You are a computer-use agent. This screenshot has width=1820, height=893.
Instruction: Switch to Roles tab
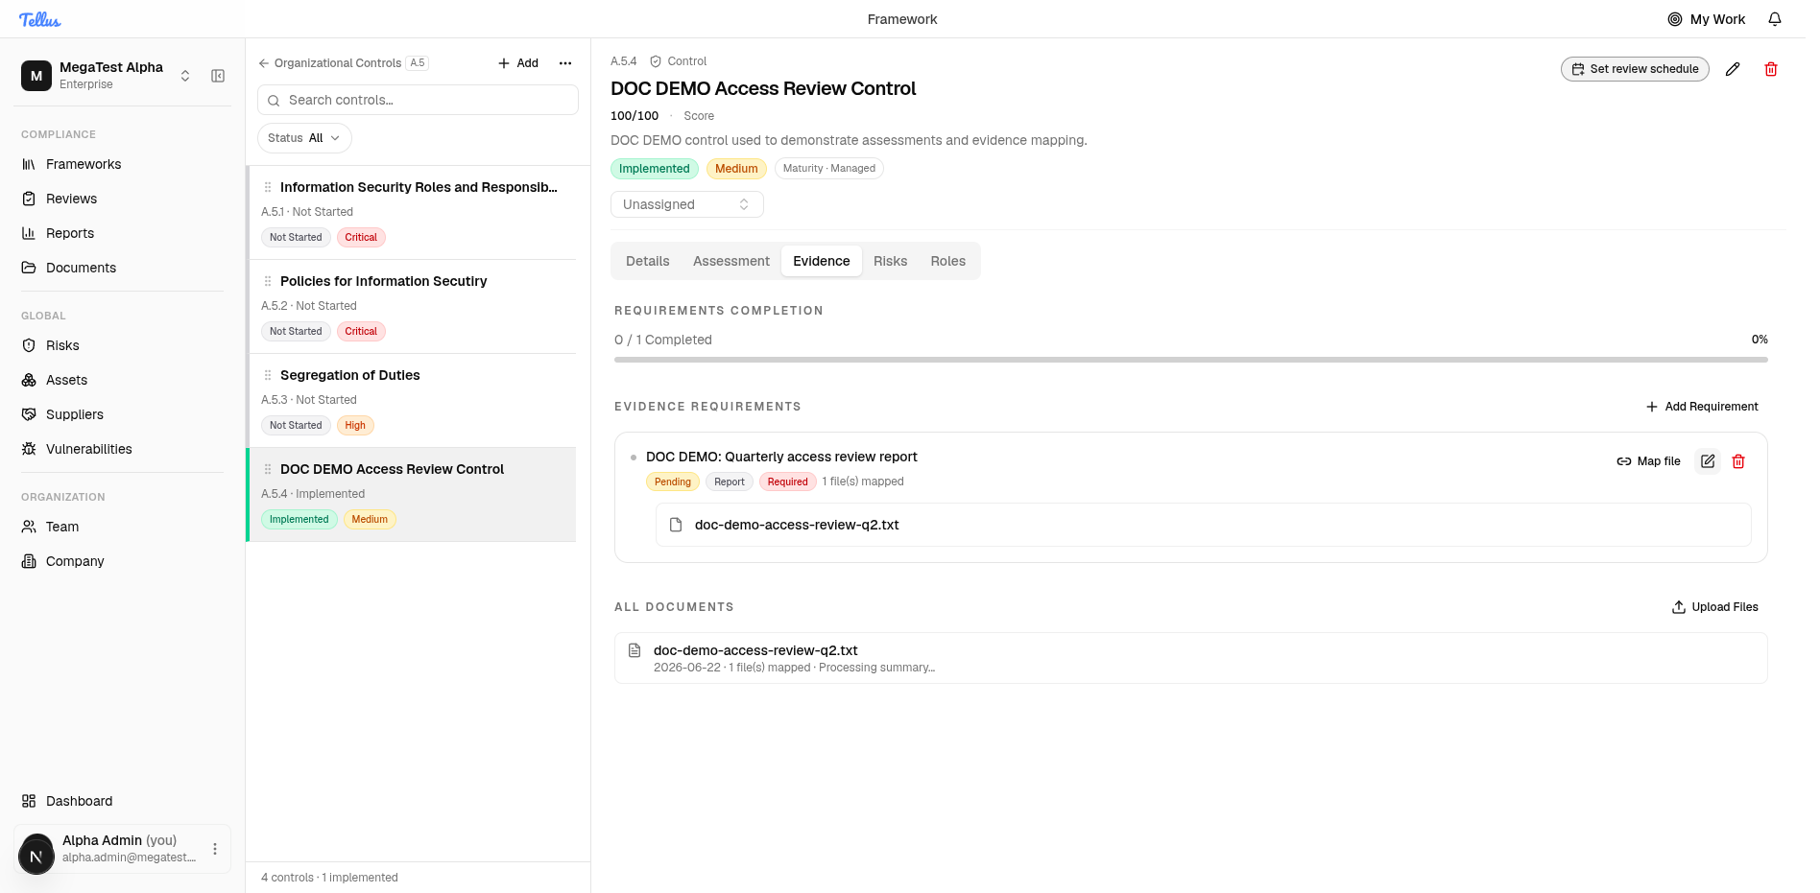[948, 261]
